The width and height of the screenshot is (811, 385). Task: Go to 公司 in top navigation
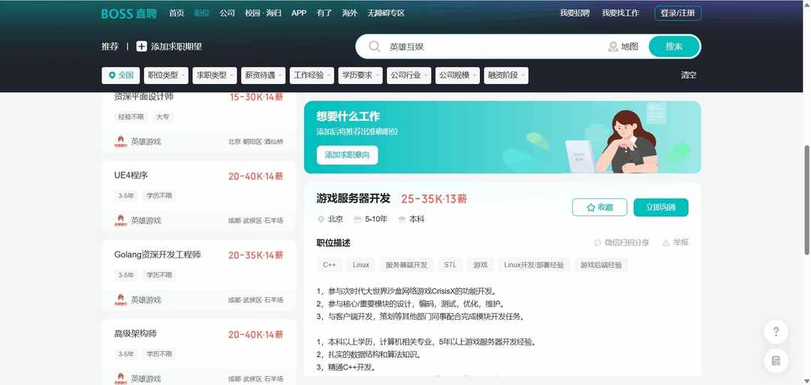point(227,14)
